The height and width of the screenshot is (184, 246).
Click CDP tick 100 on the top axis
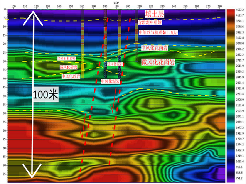point(14,6)
